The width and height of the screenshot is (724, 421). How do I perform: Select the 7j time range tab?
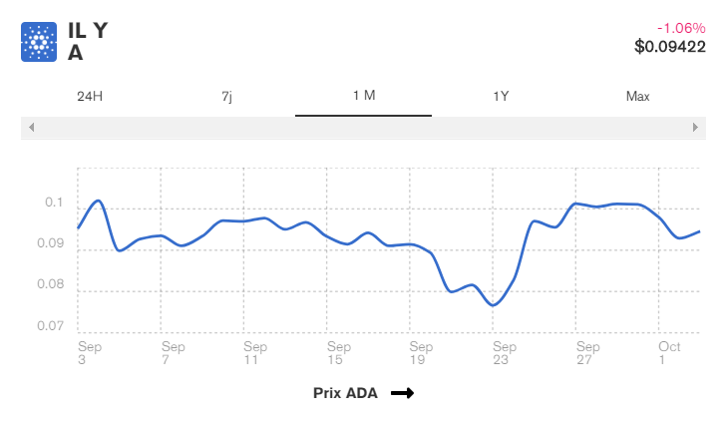pyautogui.click(x=226, y=97)
